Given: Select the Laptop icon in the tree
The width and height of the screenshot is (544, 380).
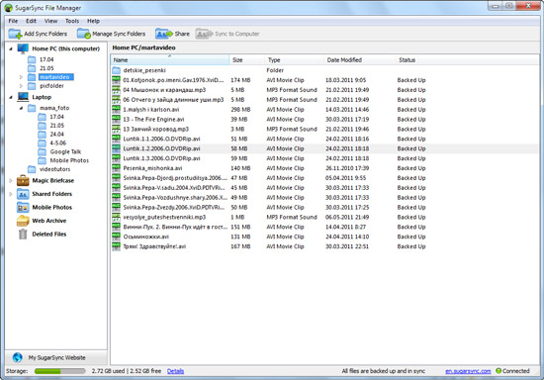Looking at the screenshot, I should [23, 97].
